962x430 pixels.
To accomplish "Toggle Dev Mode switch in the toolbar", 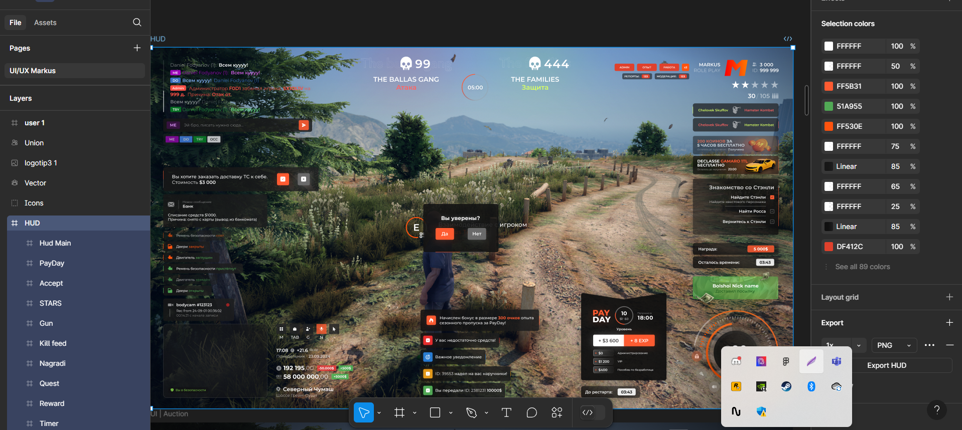I will click(x=593, y=412).
